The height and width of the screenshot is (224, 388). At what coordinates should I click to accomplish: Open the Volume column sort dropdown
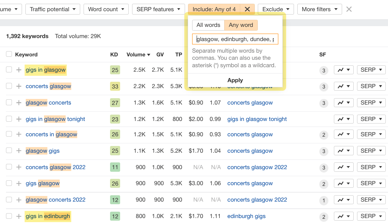tap(138, 55)
